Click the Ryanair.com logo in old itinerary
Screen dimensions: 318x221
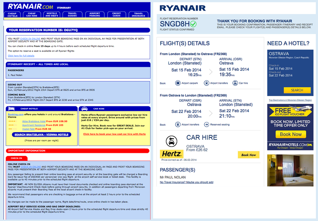(x=31, y=7)
